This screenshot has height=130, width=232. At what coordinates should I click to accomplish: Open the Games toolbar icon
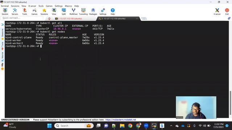pos(34,12)
